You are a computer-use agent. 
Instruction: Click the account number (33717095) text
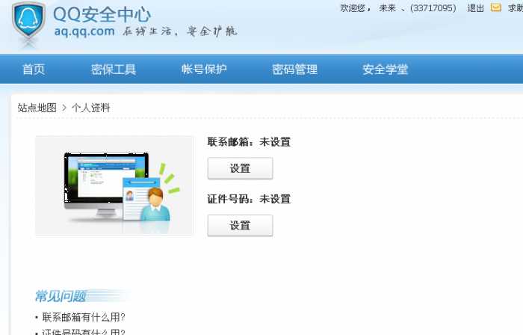pyautogui.click(x=433, y=8)
